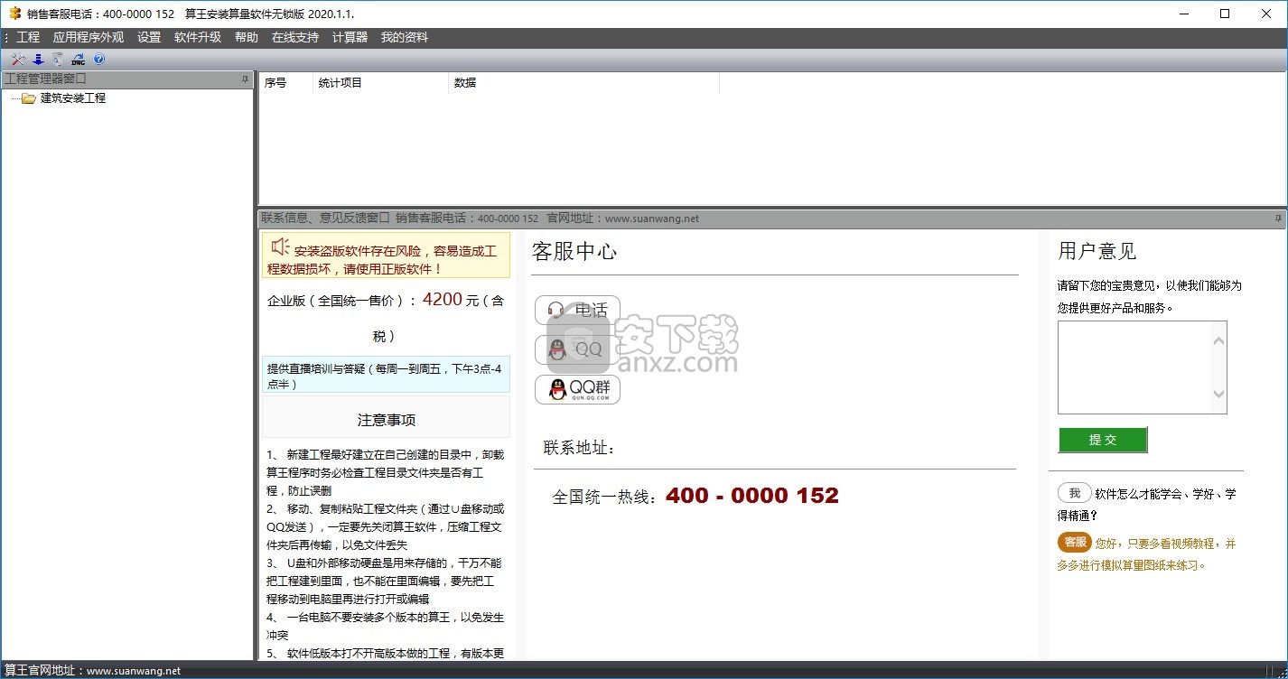
Task: Select the 建筑安装工程 tree node
Action: [73, 98]
